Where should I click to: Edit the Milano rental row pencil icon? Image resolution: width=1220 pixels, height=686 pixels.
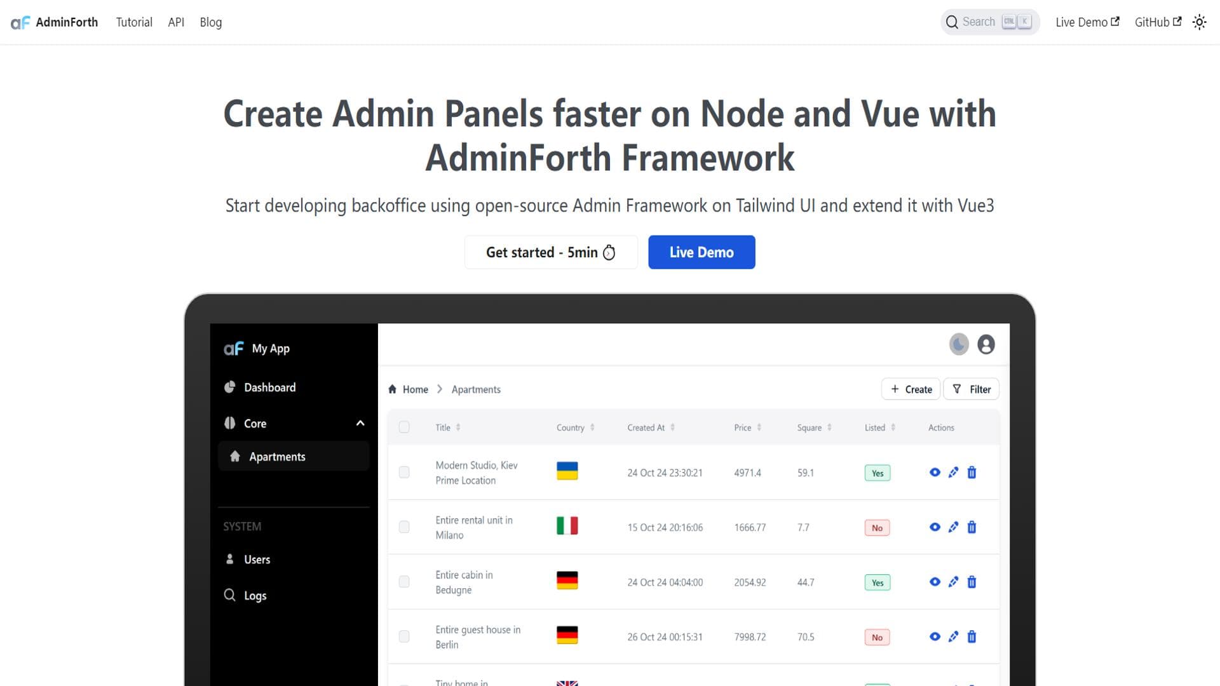click(x=953, y=527)
